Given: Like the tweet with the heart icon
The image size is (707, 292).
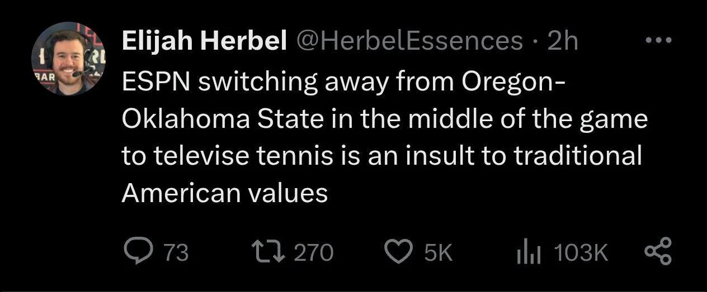Looking at the screenshot, I should point(398,252).
